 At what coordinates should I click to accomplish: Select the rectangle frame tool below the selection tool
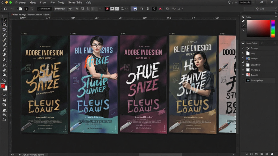coord(4,25)
